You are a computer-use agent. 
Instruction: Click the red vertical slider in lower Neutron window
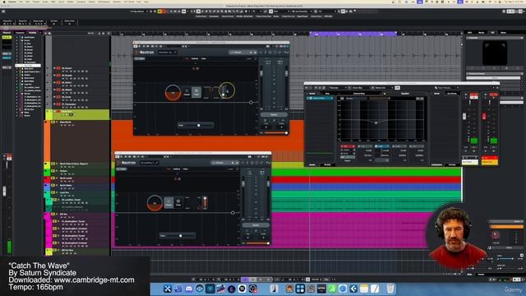click(x=205, y=203)
